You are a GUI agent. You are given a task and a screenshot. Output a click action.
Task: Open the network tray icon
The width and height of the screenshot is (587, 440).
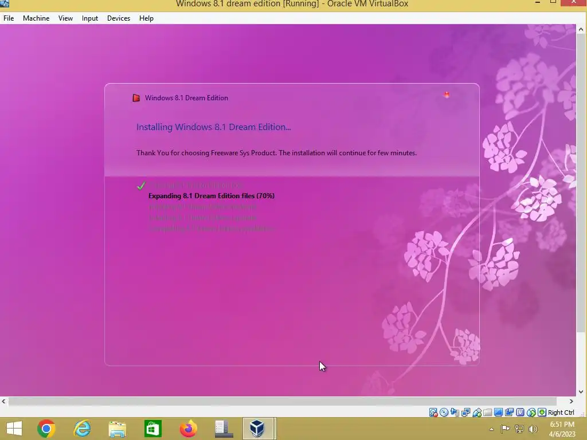519,429
